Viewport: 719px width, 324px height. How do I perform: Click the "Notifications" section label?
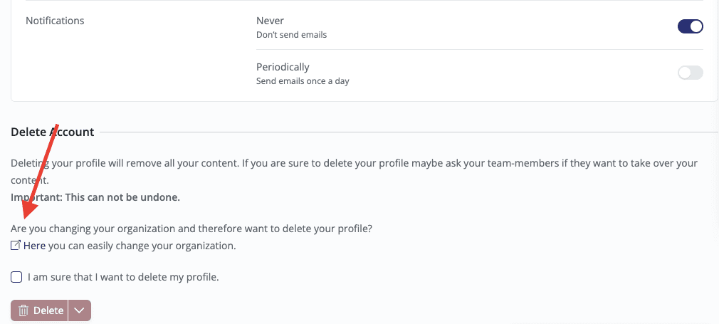click(55, 21)
